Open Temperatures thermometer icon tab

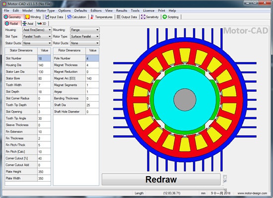pos(101,17)
